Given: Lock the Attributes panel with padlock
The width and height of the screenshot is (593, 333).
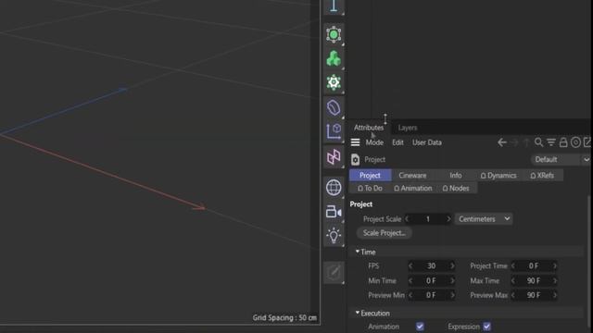Looking at the screenshot, I should pos(563,142).
